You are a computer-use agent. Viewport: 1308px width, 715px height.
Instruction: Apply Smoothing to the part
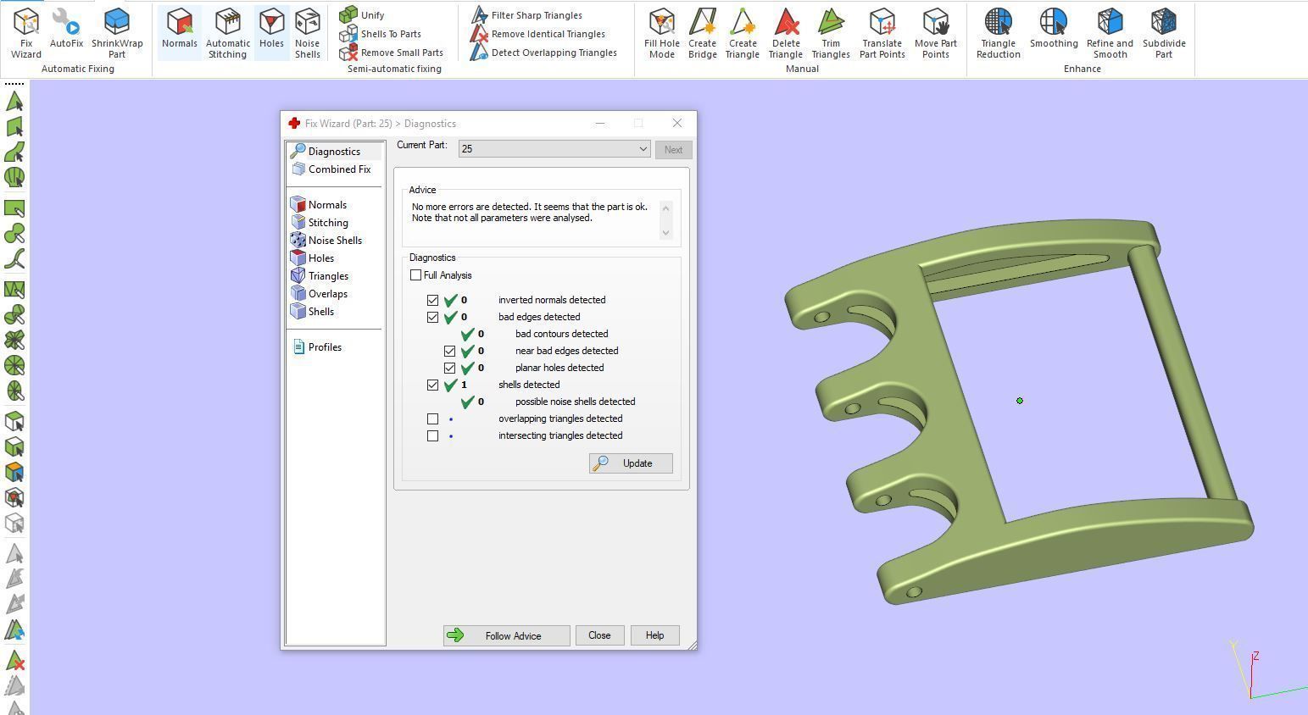1054,28
